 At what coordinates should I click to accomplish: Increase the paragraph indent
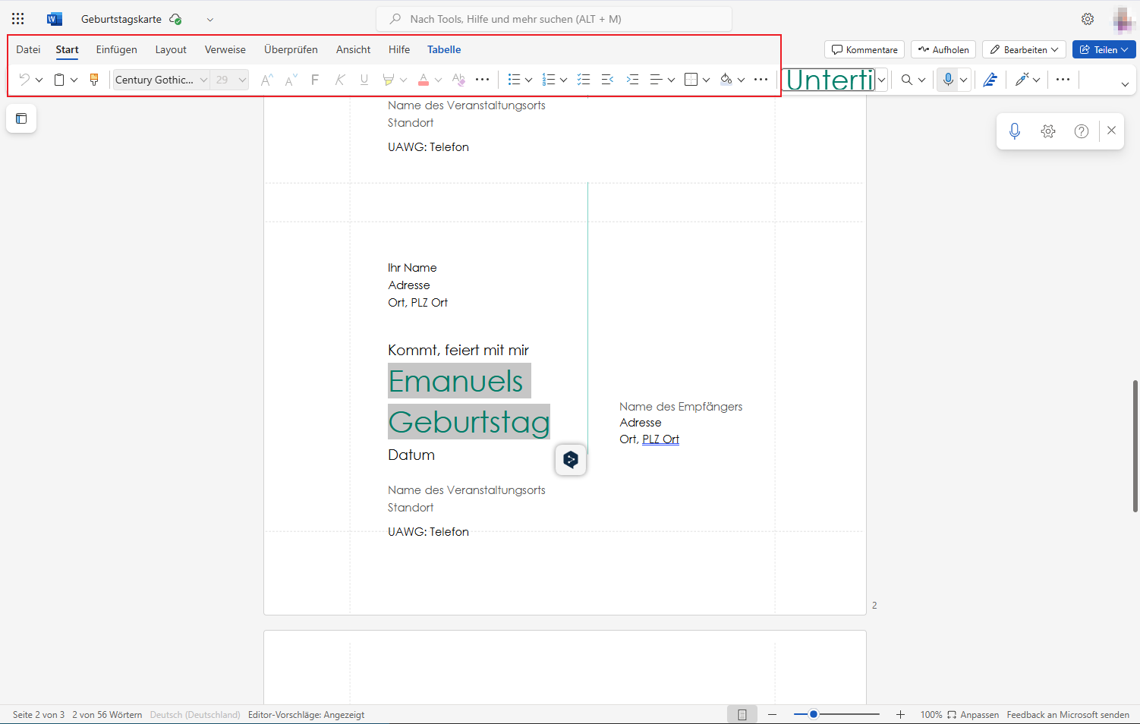pos(632,80)
